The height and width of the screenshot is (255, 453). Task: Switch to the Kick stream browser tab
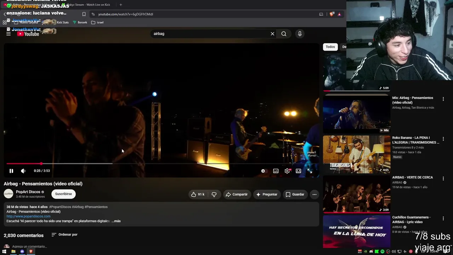pyautogui.click(x=88, y=5)
